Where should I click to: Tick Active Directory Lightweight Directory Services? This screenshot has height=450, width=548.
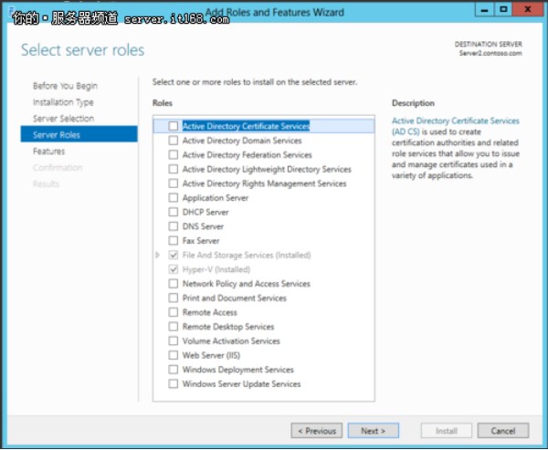[x=173, y=169]
